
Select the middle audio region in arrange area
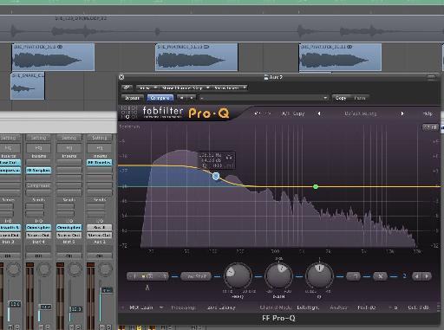(x=197, y=57)
